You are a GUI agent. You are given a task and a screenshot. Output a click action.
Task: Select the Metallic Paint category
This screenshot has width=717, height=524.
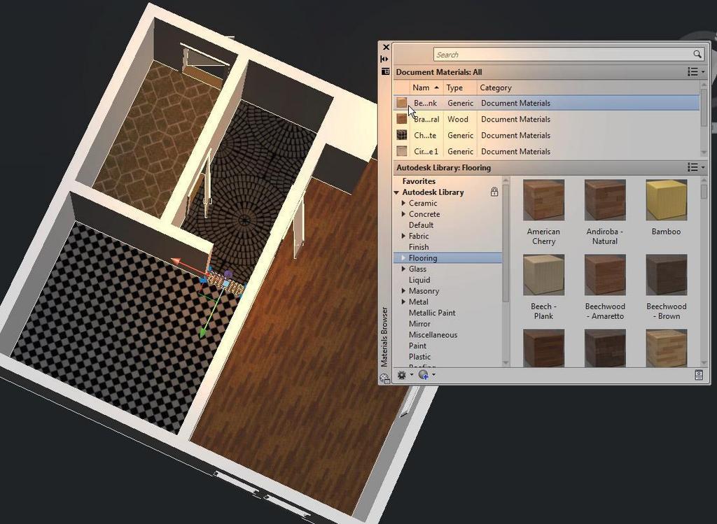[x=432, y=313]
